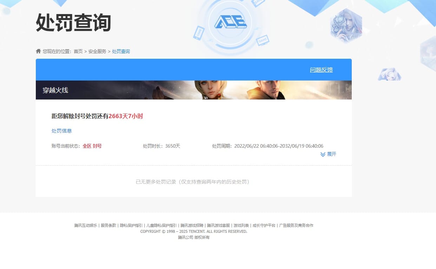
Task: Open 儿童隐私保护指引 footer link
Action: coord(161,225)
